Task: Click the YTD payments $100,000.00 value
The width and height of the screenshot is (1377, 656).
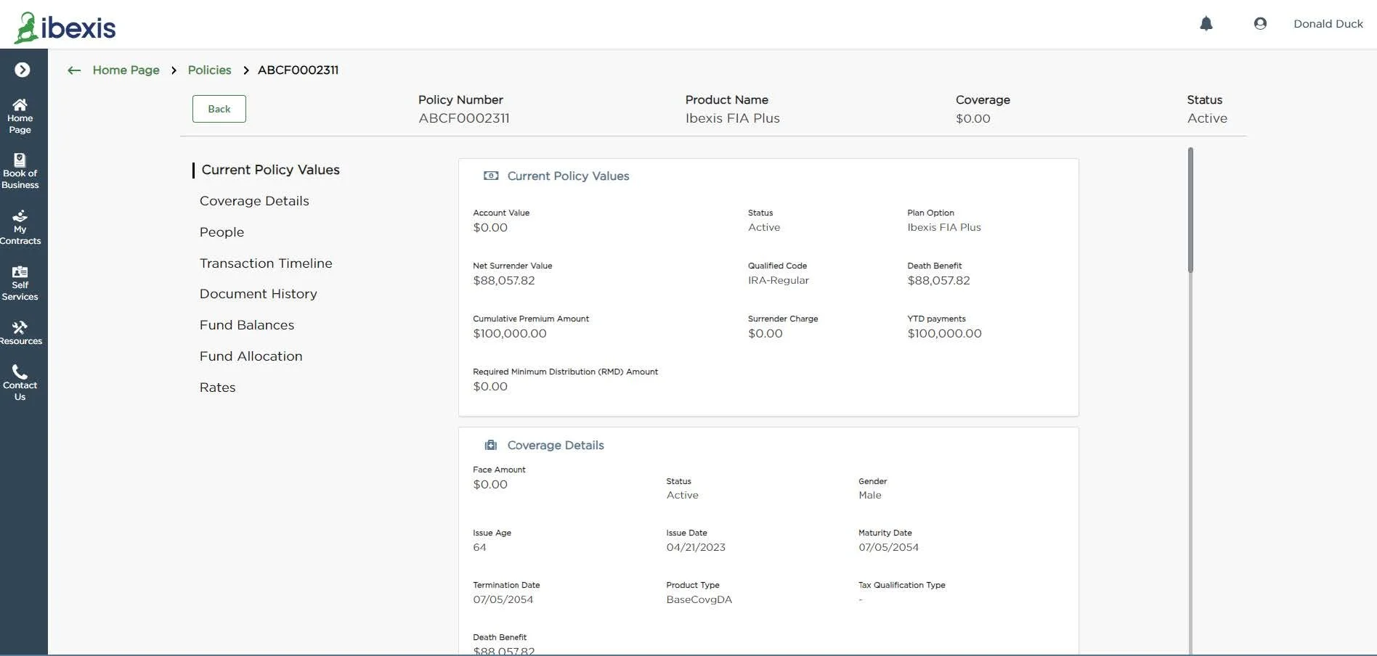Action: click(944, 334)
